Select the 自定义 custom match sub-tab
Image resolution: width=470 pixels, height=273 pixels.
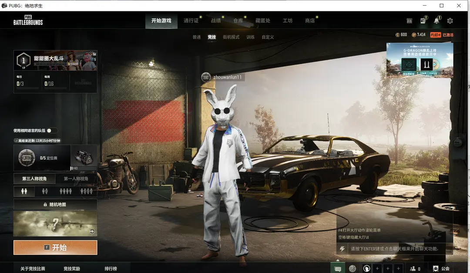tap(268, 37)
